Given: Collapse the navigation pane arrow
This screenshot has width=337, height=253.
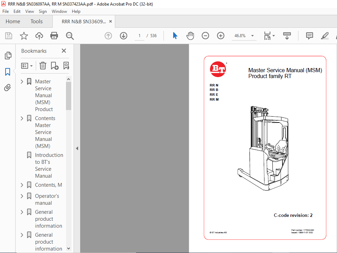Looking at the screenshot, I should point(77,148).
